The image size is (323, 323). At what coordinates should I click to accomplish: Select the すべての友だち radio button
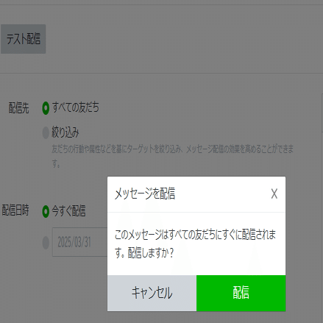click(x=46, y=108)
